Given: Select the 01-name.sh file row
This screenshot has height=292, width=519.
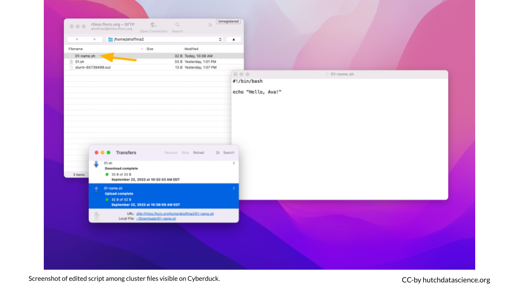Looking at the screenshot, I should pos(154,56).
